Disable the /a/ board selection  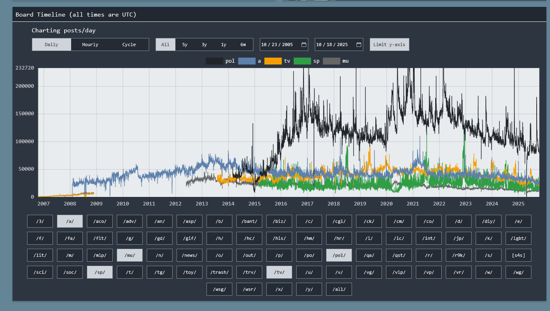tap(70, 221)
